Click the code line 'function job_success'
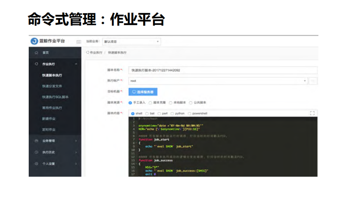 156,161
